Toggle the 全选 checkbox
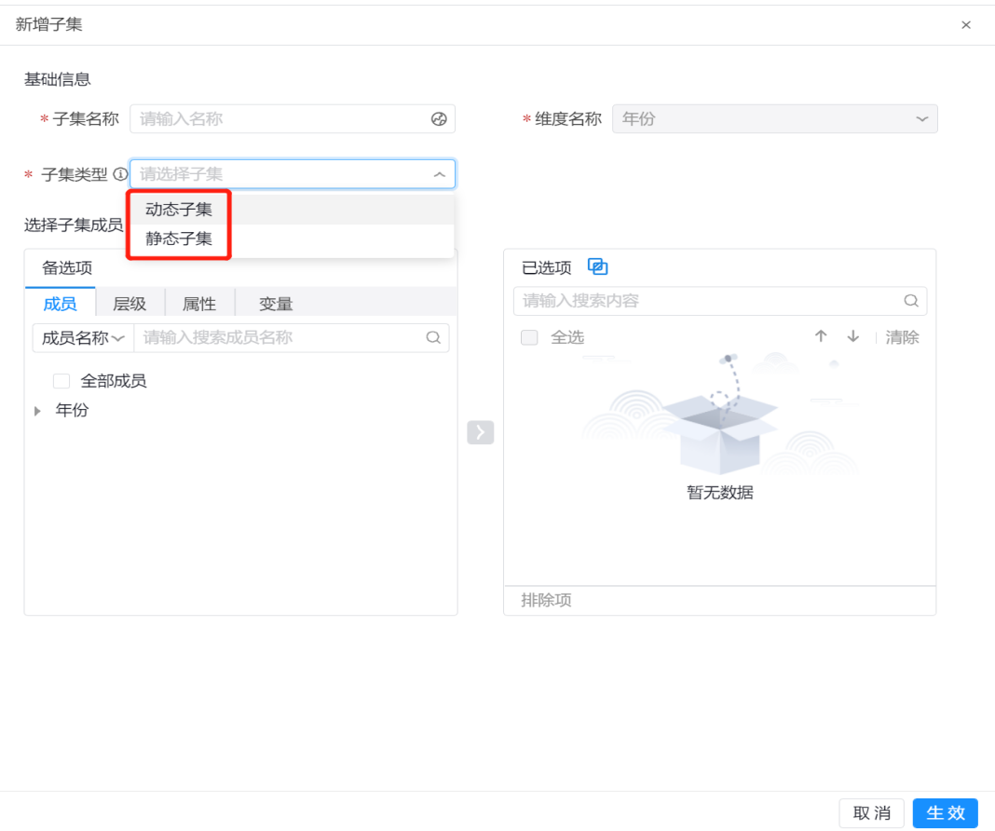 tap(529, 337)
